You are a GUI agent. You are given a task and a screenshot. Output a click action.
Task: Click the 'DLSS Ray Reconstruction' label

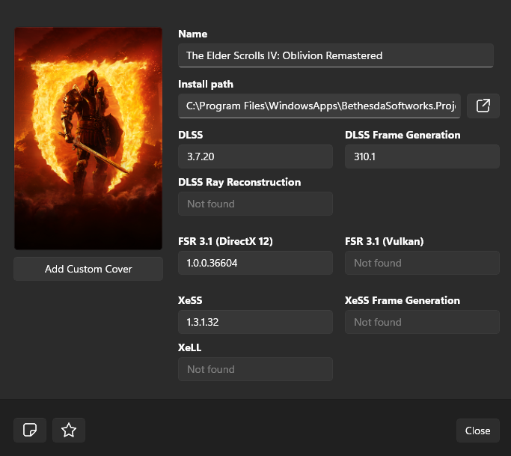(239, 182)
